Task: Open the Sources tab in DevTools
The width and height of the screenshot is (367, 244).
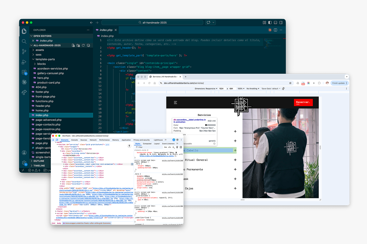Action: coord(84,140)
